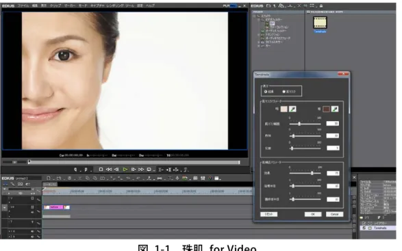Click the dark skin tone eyedropper icon

pyautogui.click(x=335, y=109)
